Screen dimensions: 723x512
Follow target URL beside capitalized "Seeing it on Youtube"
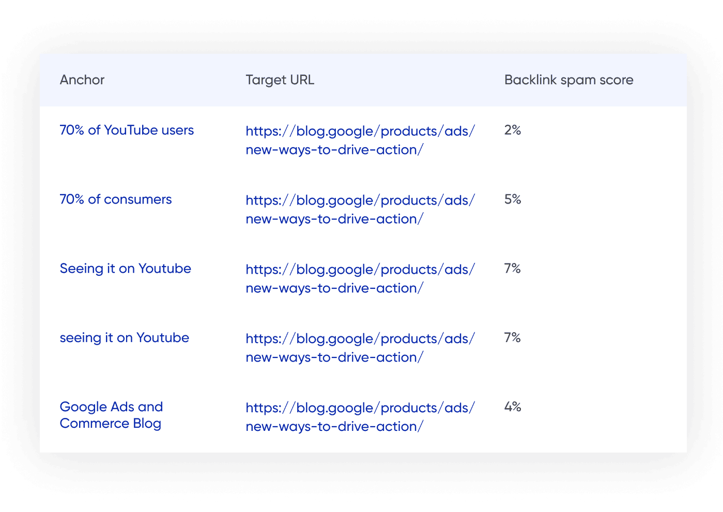(x=360, y=278)
